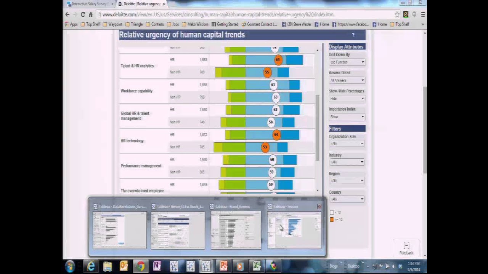Click the browser home icon
Viewport: 488px width, 274px height.
[x=91, y=14]
